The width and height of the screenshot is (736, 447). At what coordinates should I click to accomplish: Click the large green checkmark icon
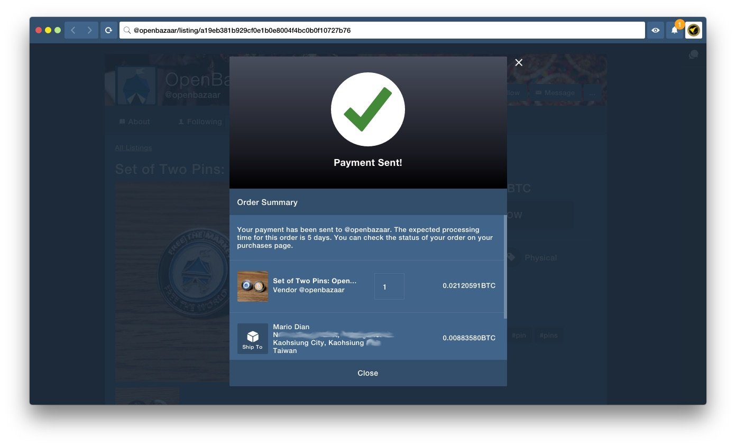pos(368,109)
